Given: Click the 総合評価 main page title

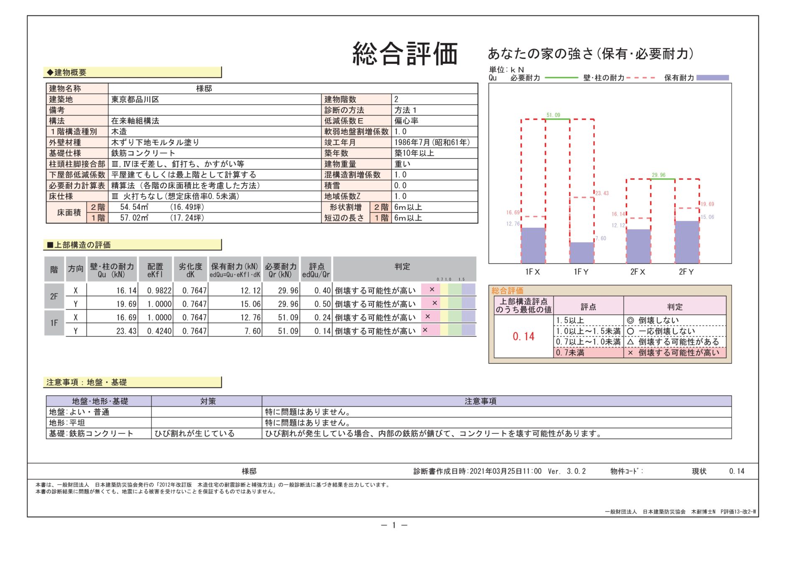Looking at the screenshot, I should point(405,54).
